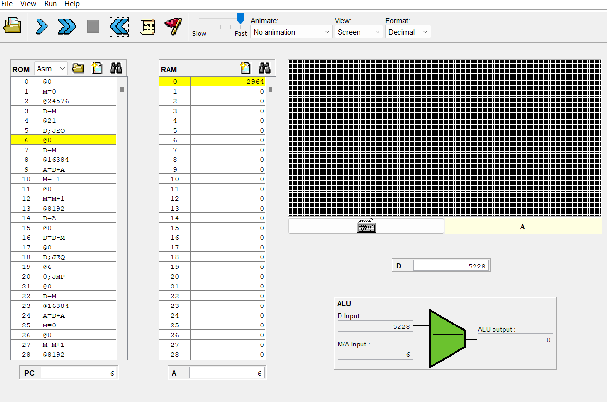Expand the ROM Asm format dropdown

pyautogui.click(x=51, y=69)
